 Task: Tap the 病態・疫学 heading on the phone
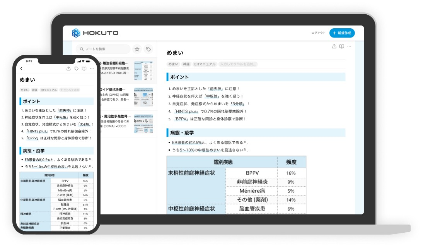pyautogui.click(x=57, y=151)
